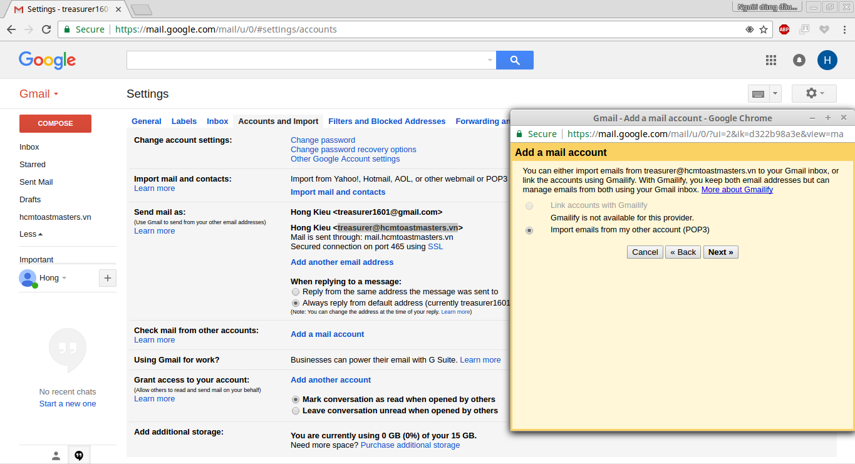855x464 pixels.
Task: Click Change password recovery options
Action: (x=353, y=150)
